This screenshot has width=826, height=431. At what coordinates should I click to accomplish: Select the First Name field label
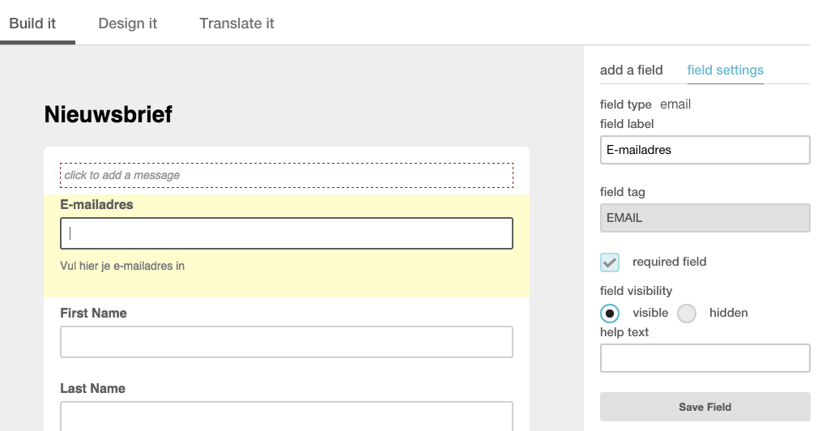point(93,313)
